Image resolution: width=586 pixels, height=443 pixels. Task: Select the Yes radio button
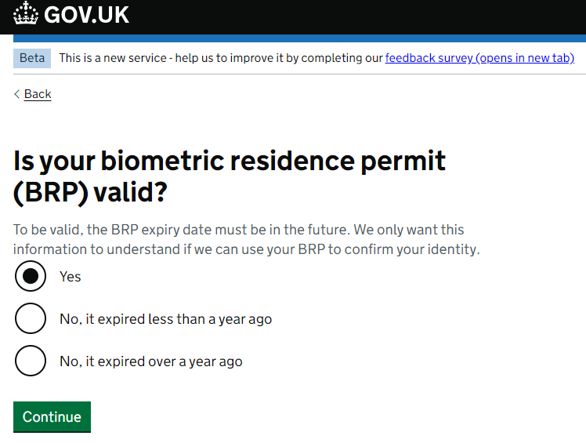[31, 277]
